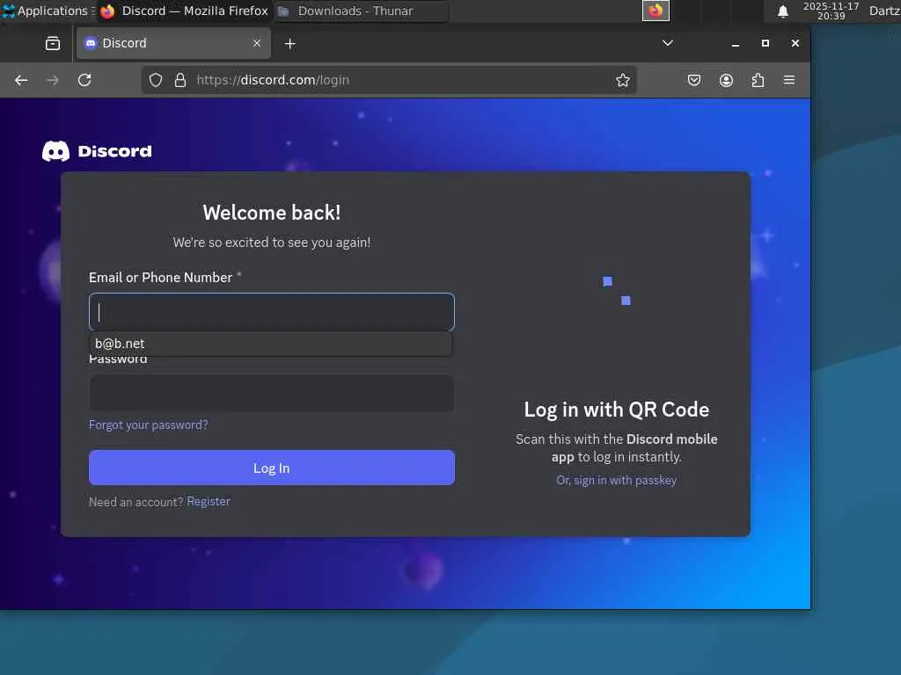Click the Log In button
901x675 pixels.
(272, 468)
